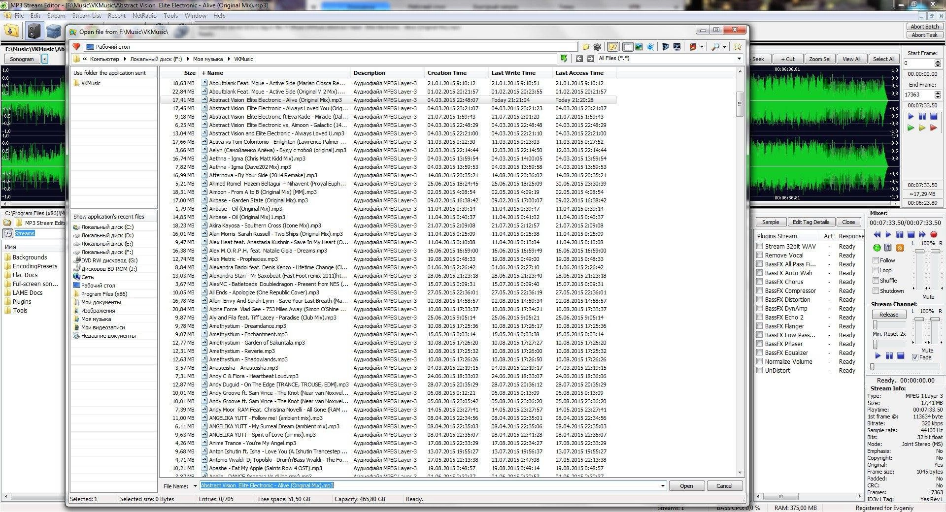Adjust the Stream Channel right volume slider

[935, 320]
